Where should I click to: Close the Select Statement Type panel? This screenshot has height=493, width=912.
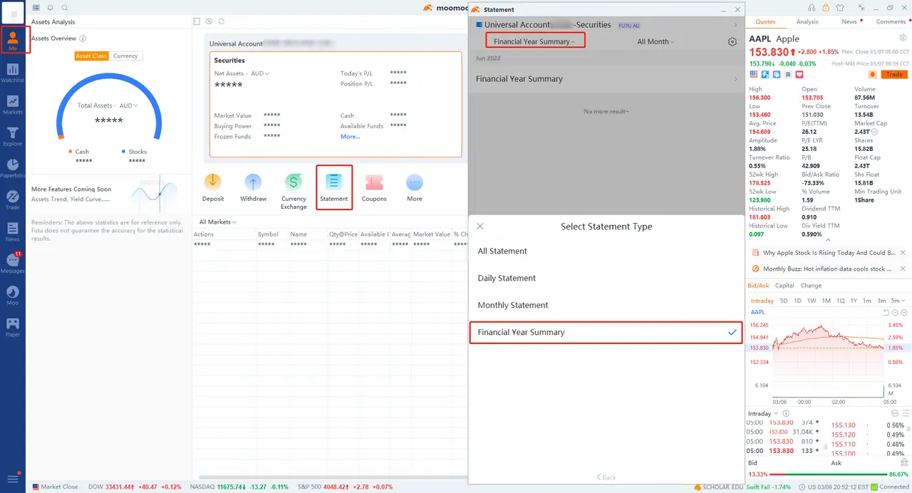480,227
